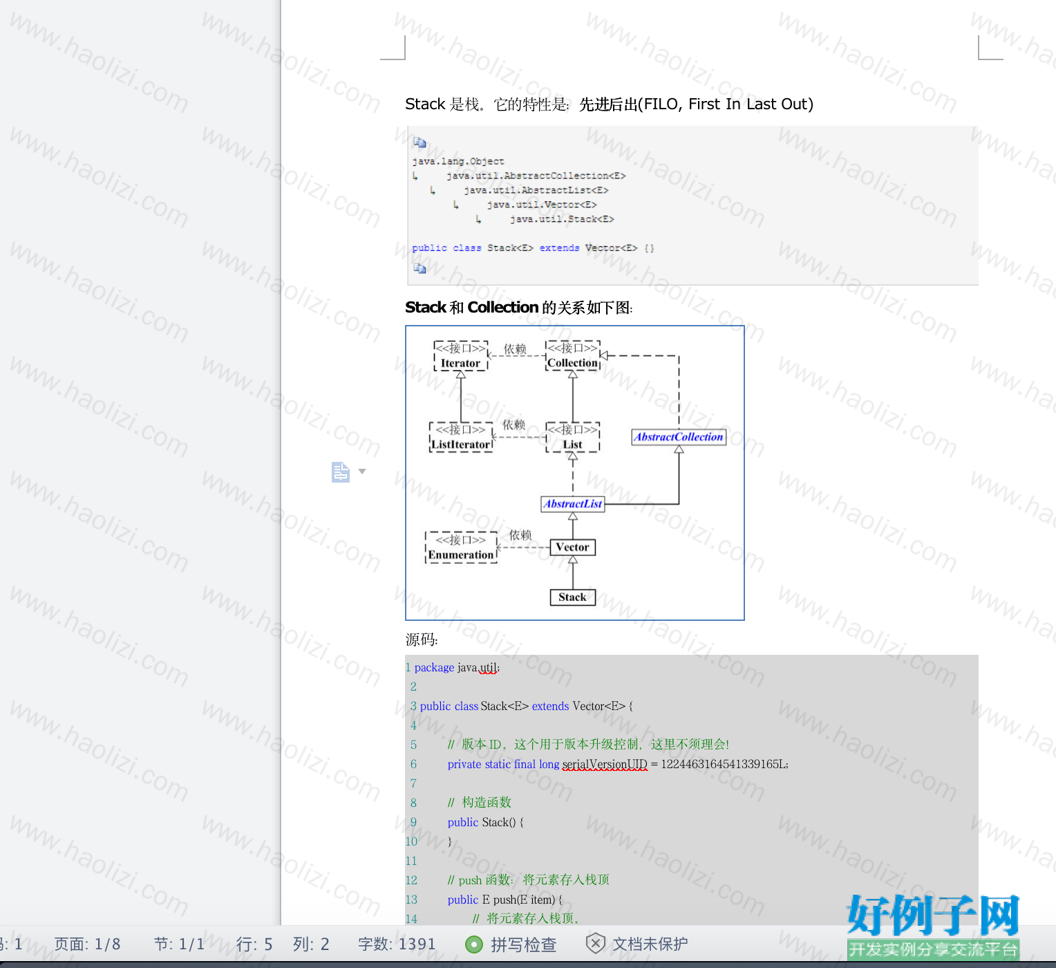Click the 'public E push(E item) {' line
This screenshot has height=968, width=1056.
click(x=505, y=900)
